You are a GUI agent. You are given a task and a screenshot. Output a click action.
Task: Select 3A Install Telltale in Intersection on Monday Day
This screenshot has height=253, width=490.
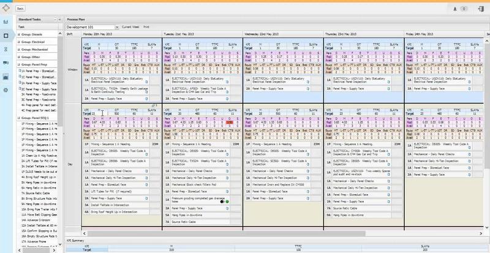(x=122, y=205)
